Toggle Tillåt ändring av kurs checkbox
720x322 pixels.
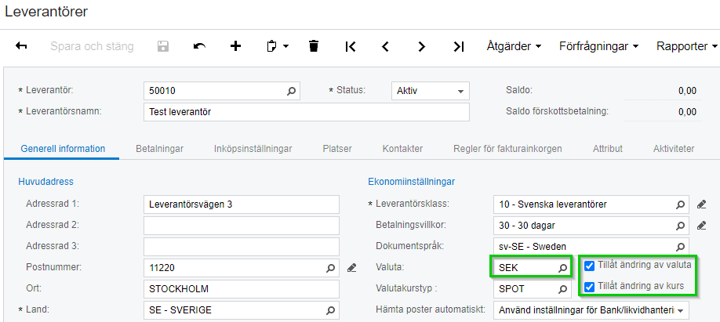590,286
